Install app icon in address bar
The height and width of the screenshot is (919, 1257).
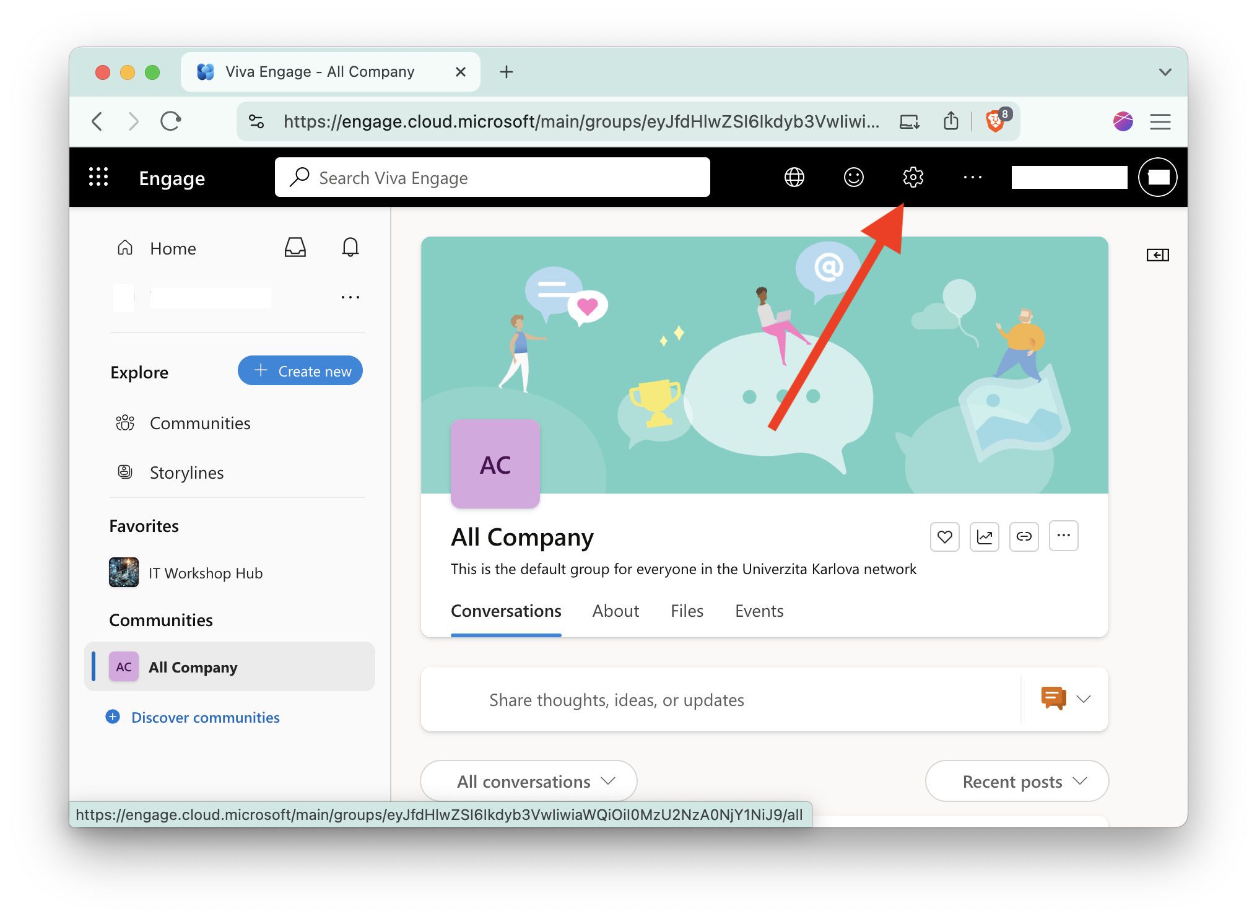click(909, 121)
